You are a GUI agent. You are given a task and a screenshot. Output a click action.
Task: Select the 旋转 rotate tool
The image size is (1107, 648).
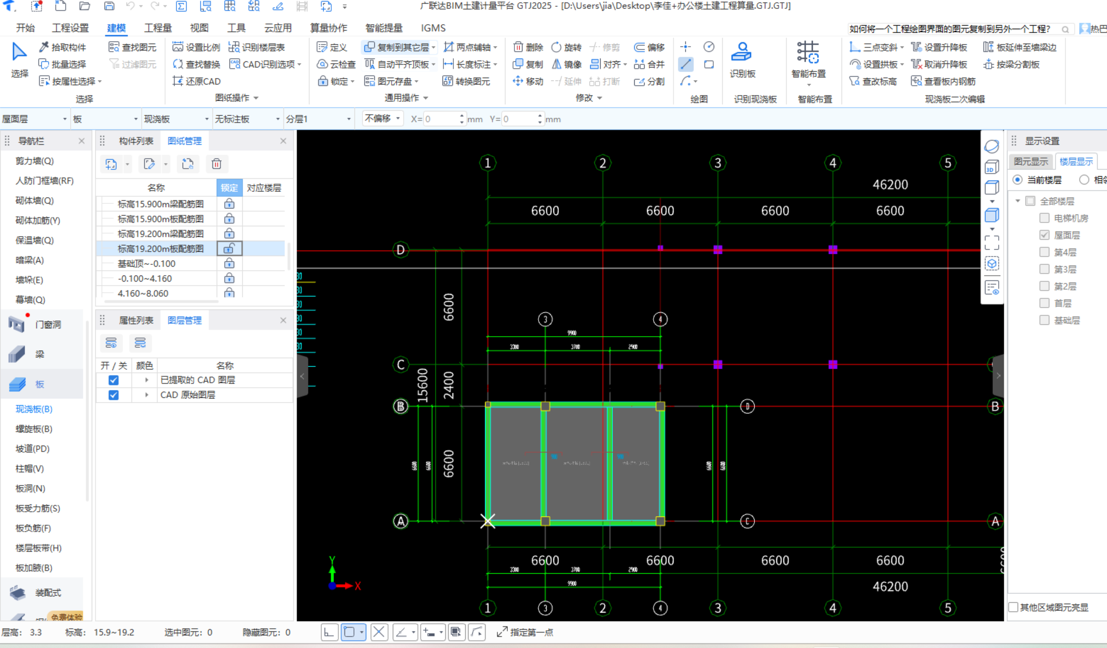[567, 47]
